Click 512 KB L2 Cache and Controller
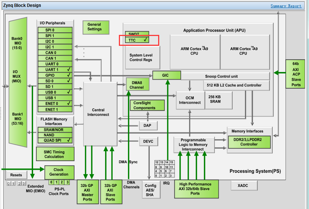 [236, 85]
